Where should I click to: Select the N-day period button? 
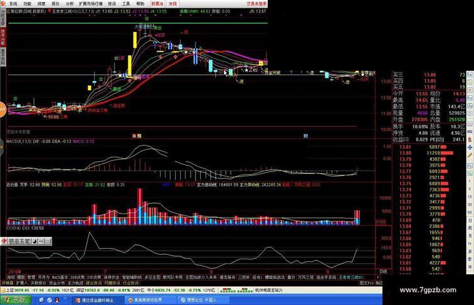[470, 244]
